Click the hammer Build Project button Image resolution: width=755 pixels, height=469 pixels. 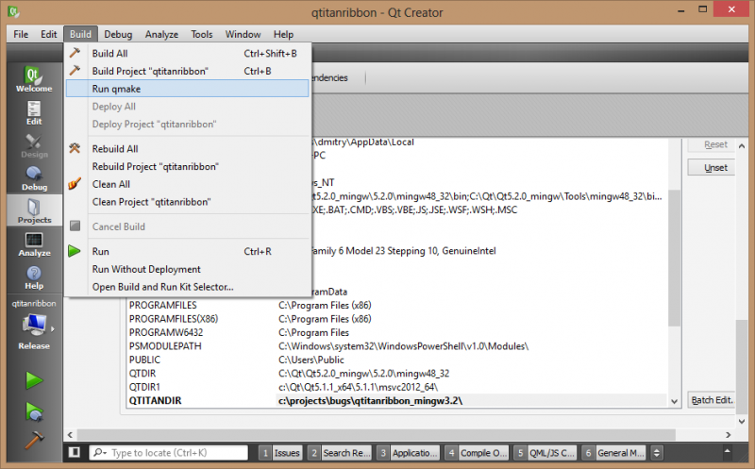(33, 441)
